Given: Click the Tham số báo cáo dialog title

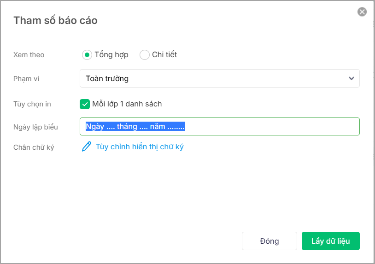Looking at the screenshot, I should 55,21.
